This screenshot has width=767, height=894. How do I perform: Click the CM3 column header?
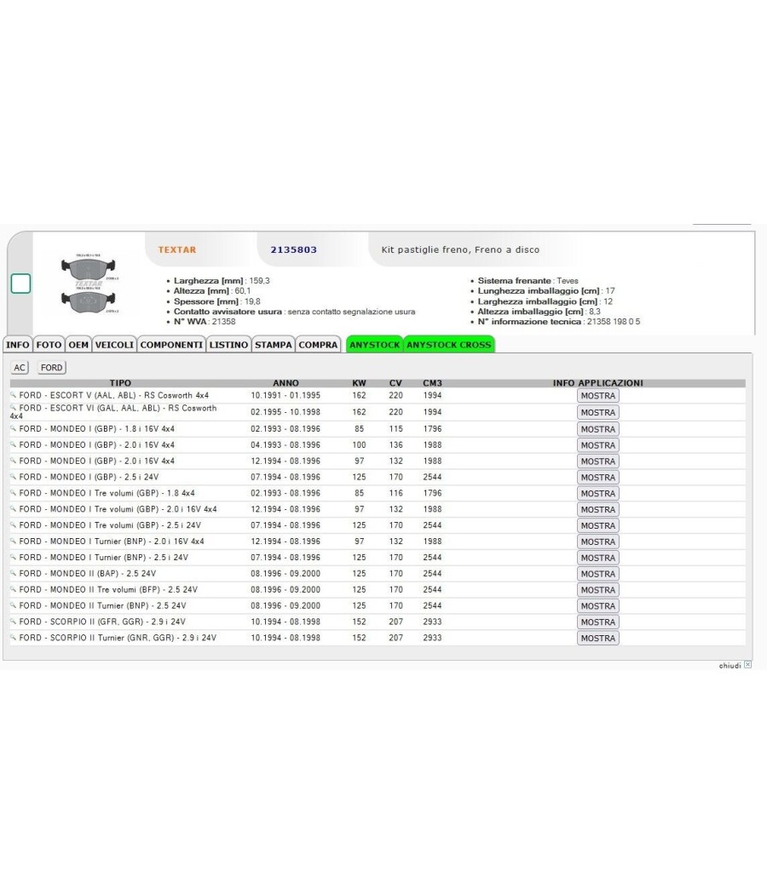point(433,383)
